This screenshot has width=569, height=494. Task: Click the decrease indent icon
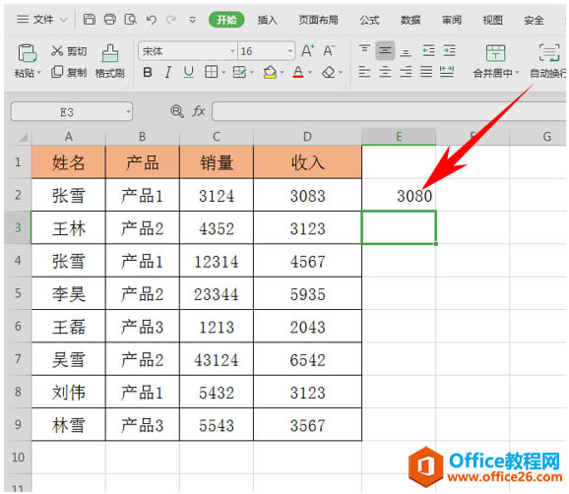click(428, 50)
